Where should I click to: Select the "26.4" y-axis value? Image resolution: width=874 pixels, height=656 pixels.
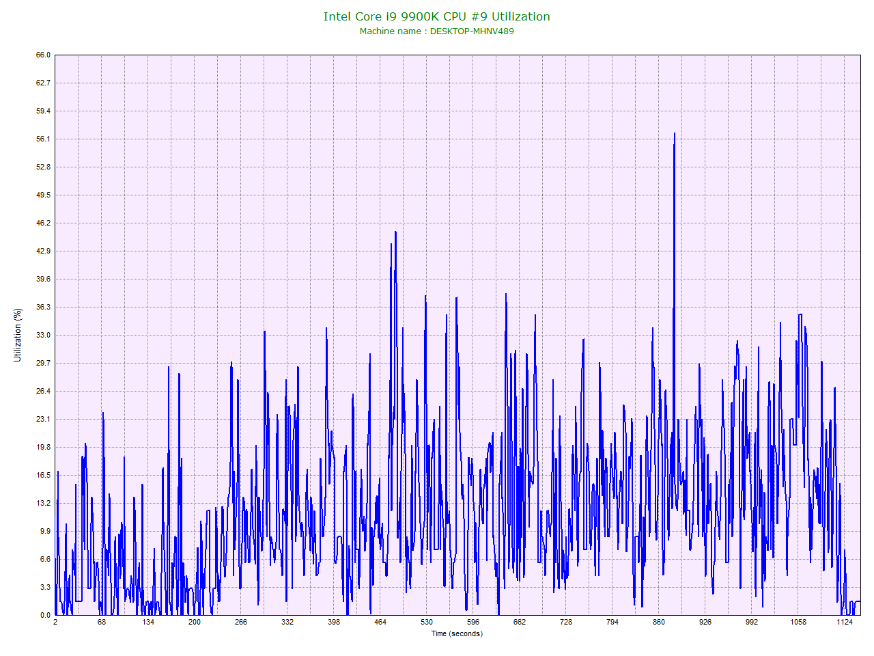pos(44,392)
